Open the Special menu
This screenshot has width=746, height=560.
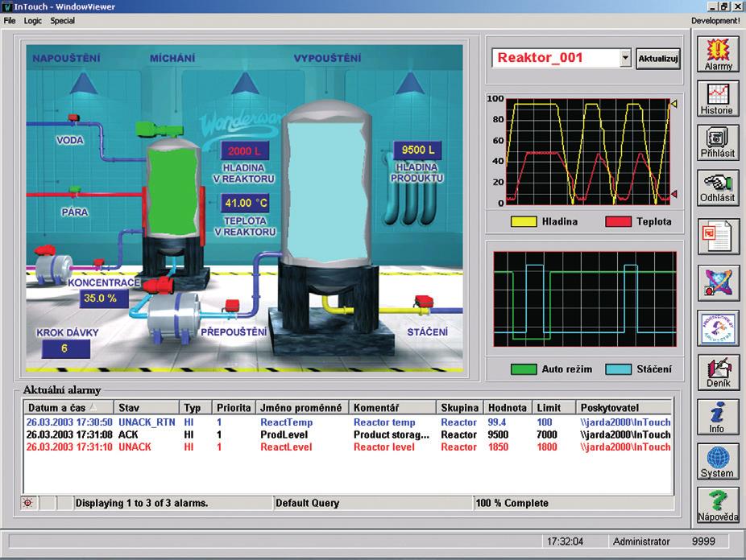click(63, 21)
